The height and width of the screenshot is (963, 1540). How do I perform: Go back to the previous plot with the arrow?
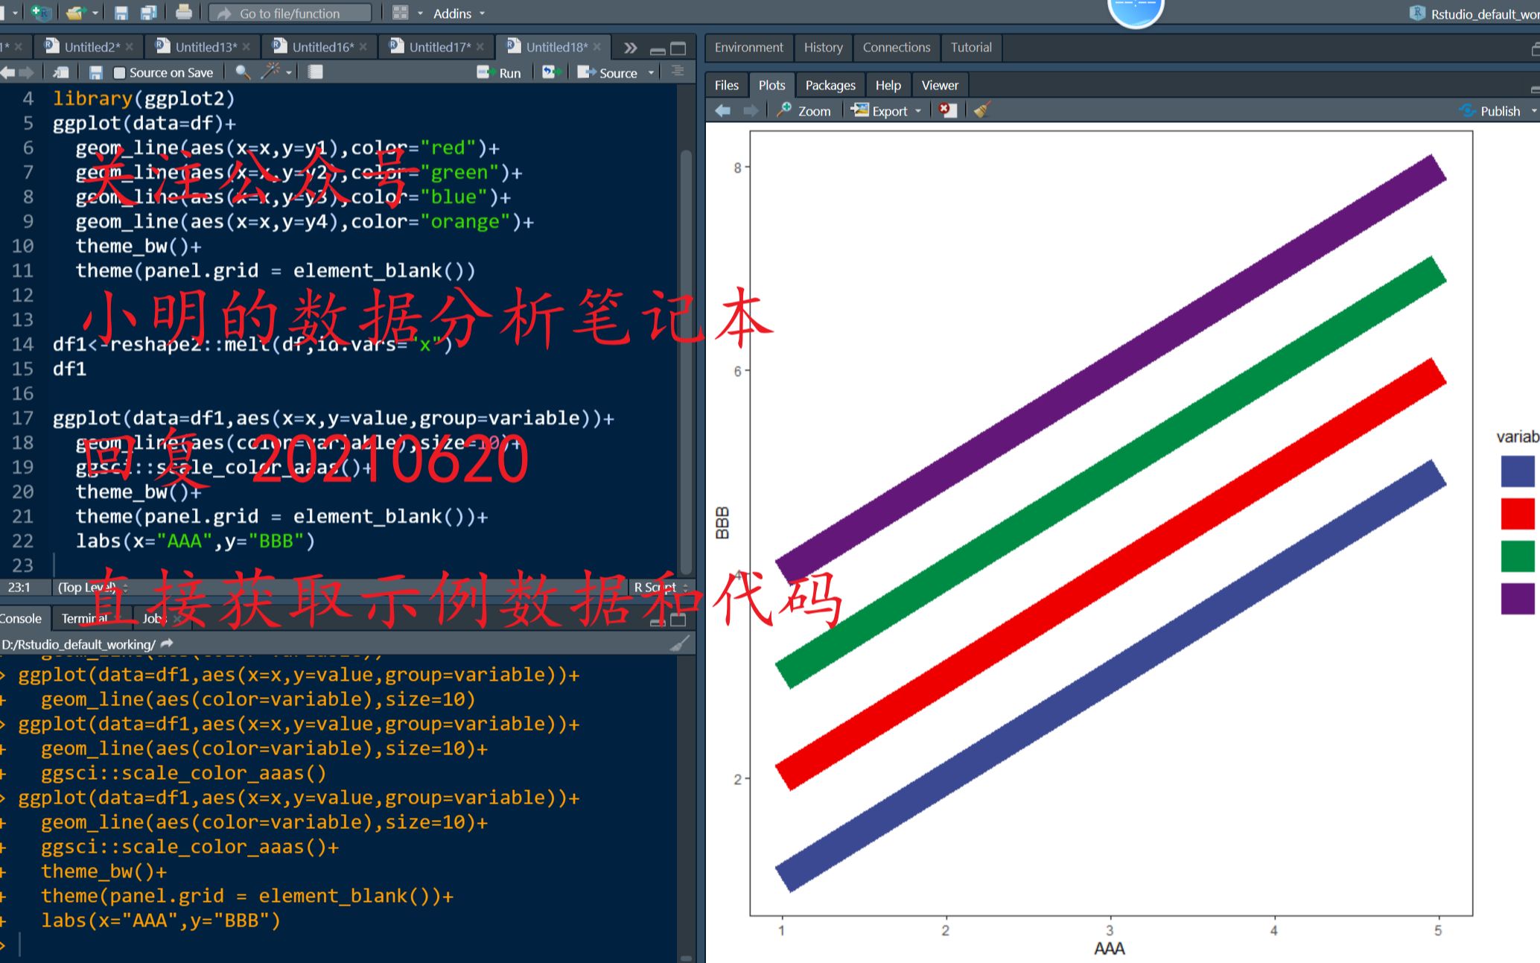(723, 109)
